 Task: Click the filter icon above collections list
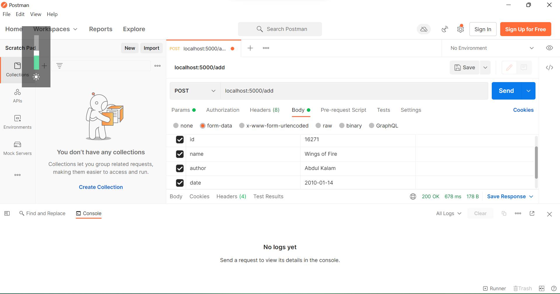tap(60, 66)
